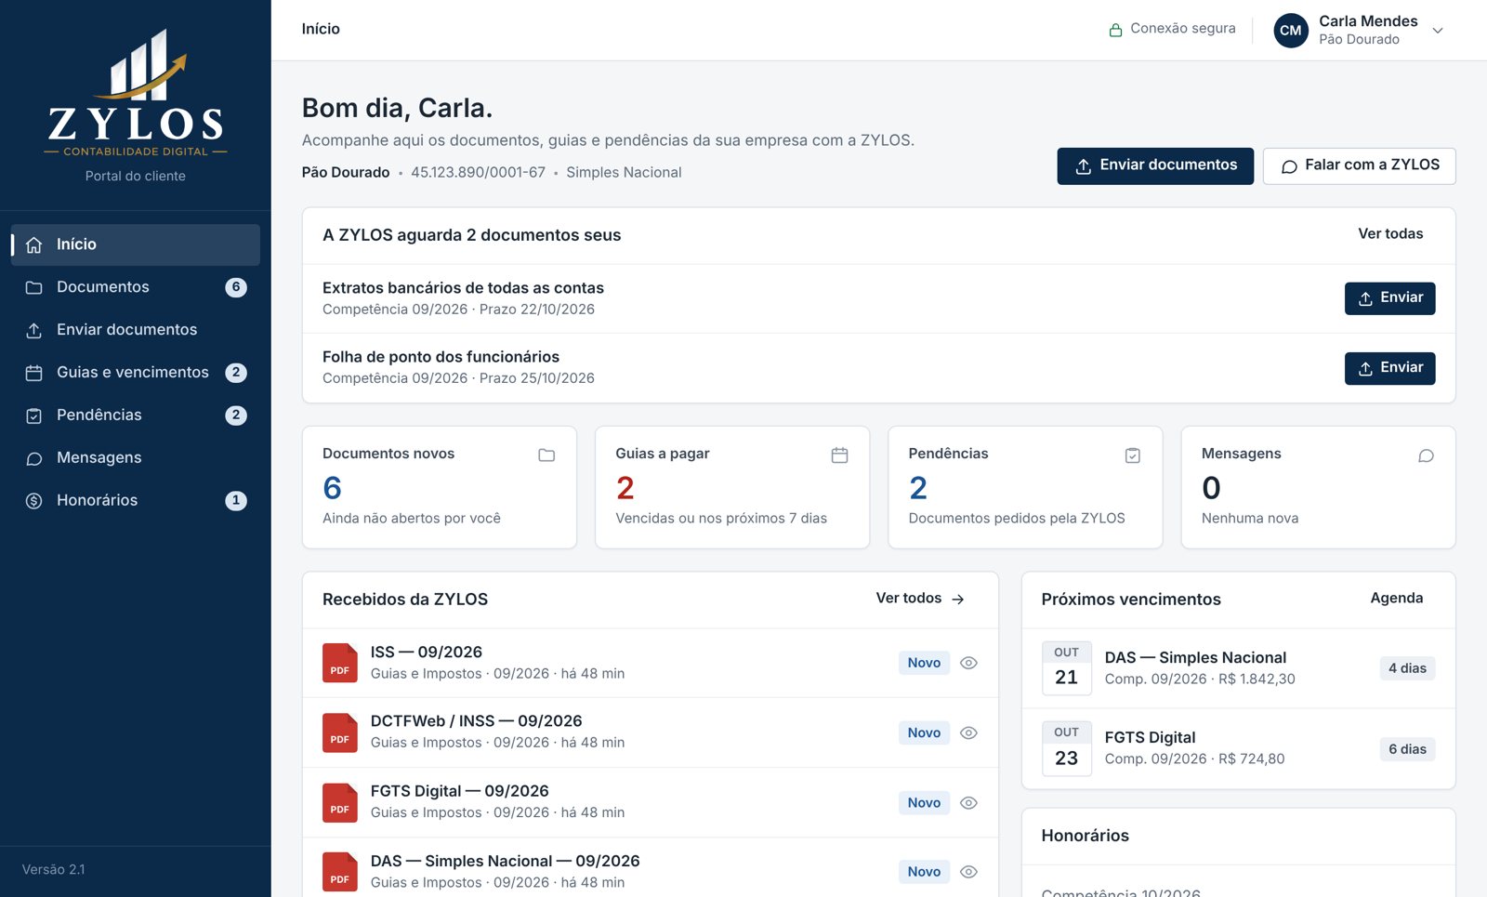Click the folder icon beside Documentos

click(x=34, y=288)
